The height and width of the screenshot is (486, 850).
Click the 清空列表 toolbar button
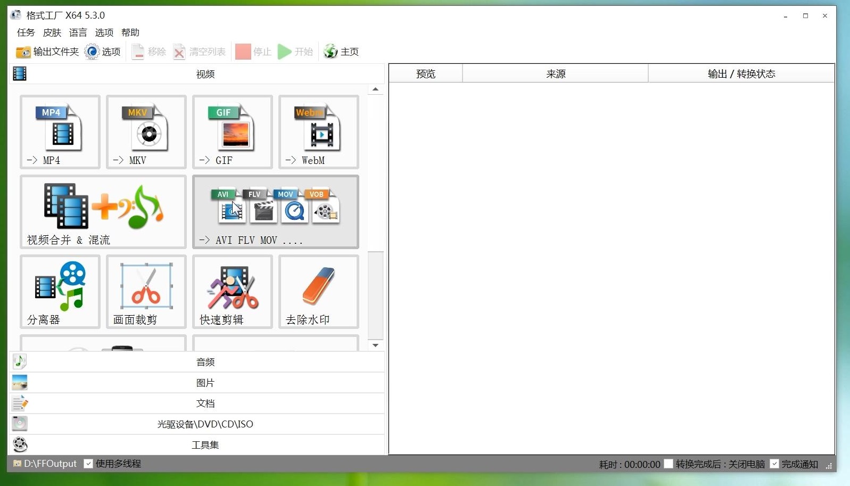pyautogui.click(x=199, y=52)
